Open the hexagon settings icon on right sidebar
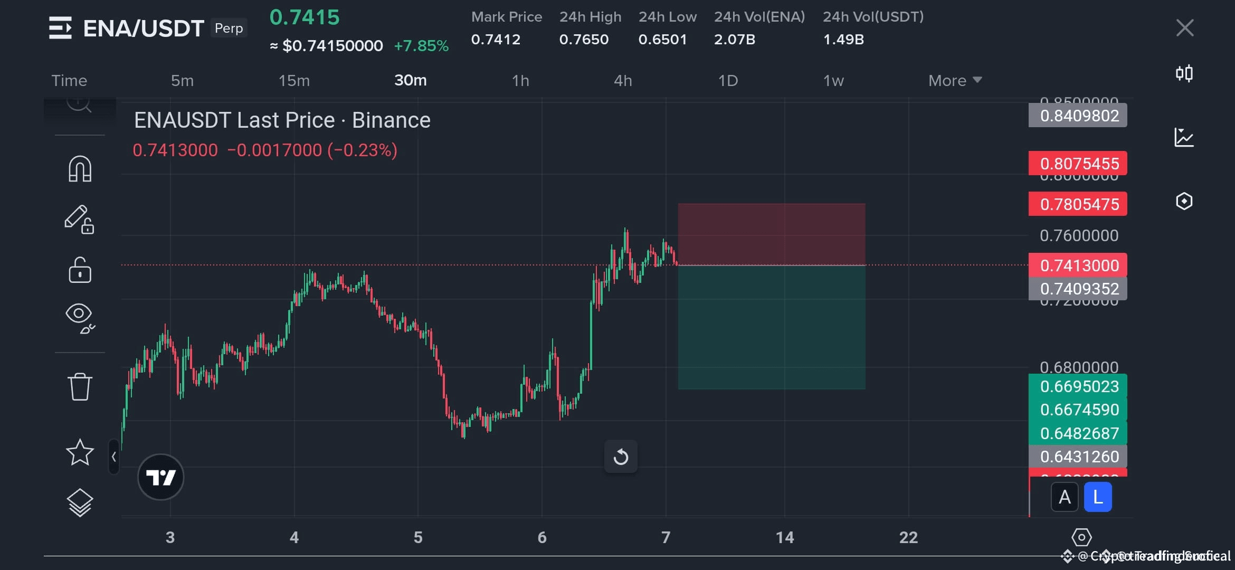Image resolution: width=1235 pixels, height=570 pixels. point(1184,201)
